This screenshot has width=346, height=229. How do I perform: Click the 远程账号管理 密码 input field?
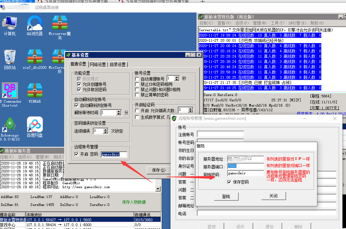[114, 154]
